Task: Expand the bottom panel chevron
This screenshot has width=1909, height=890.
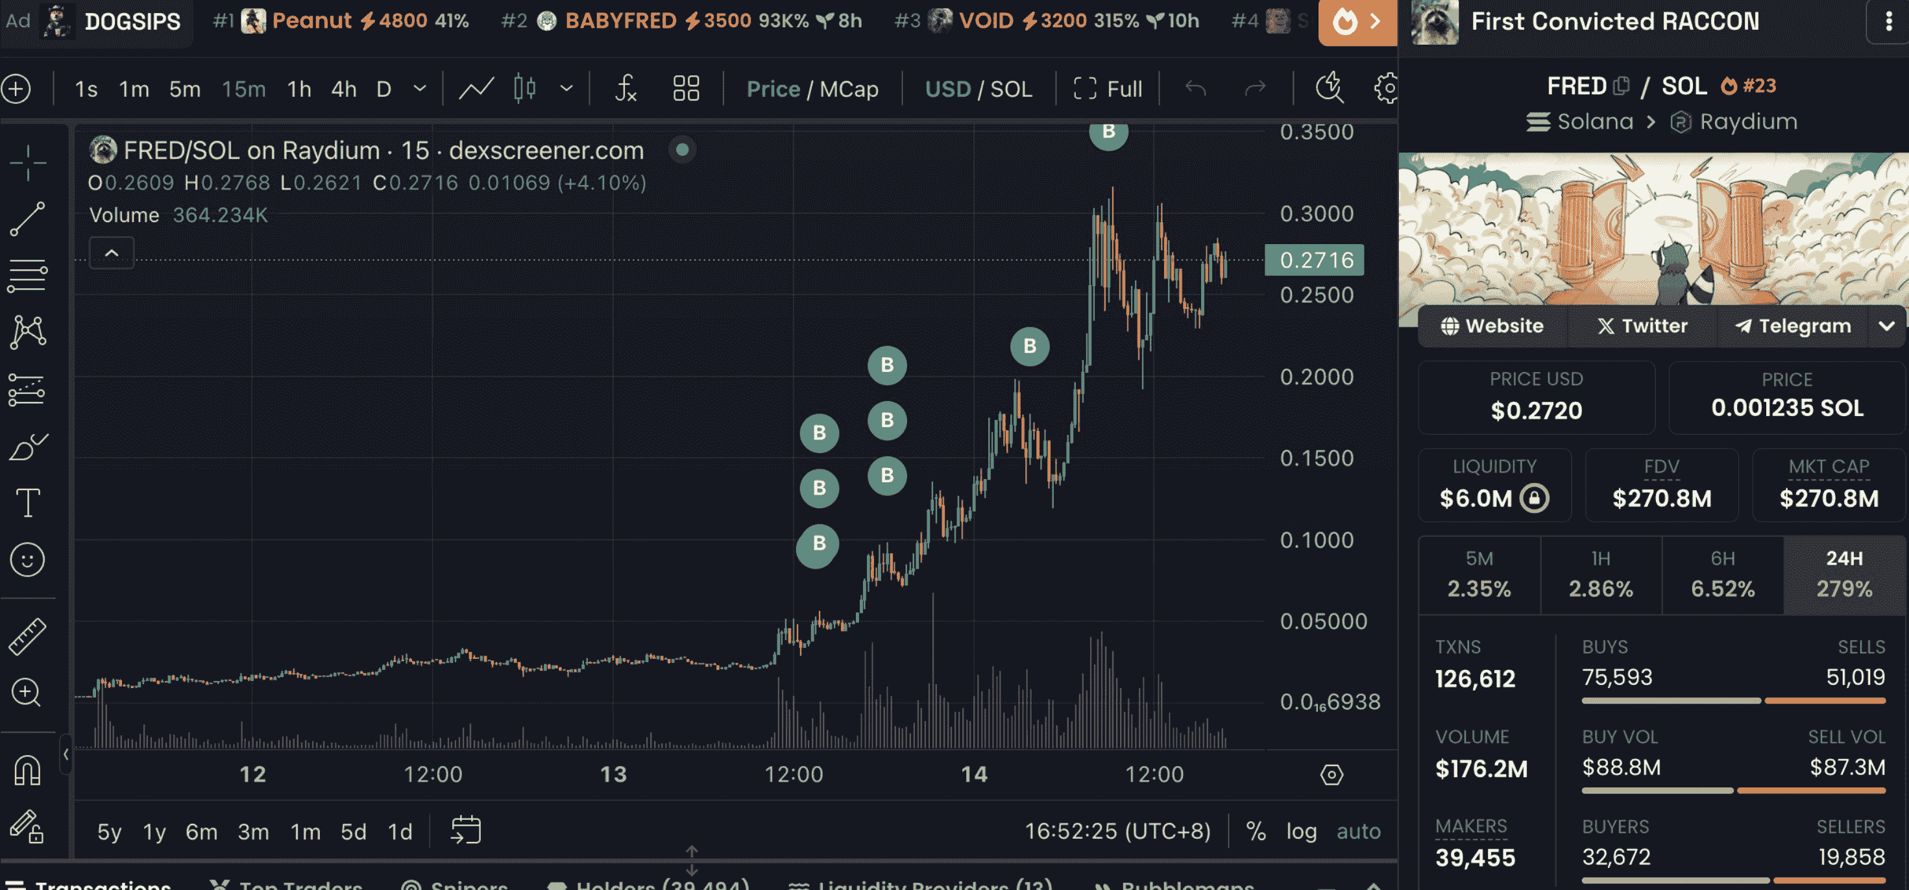Action: click(1373, 885)
